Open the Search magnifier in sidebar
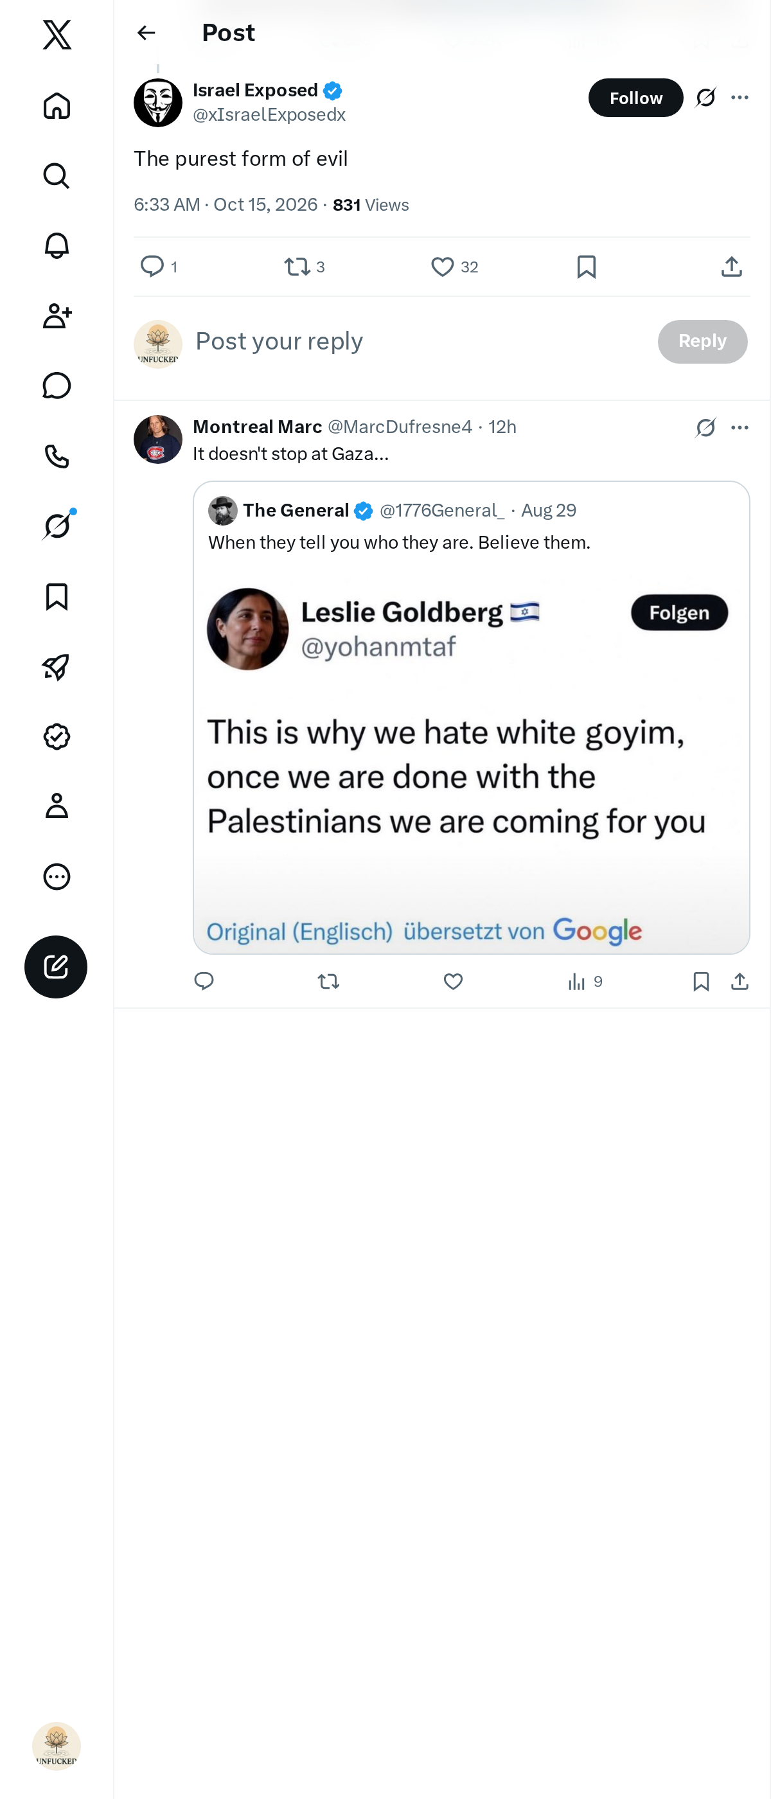Screen dimensions: 771x1799 [57, 175]
